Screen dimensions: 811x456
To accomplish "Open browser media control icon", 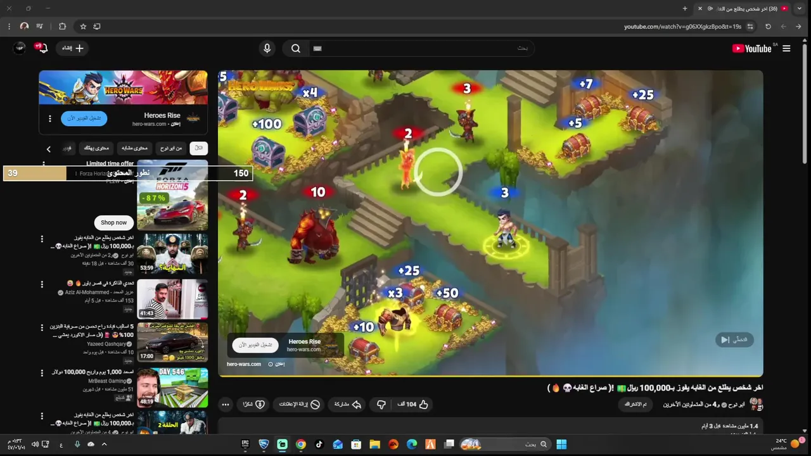I will [x=40, y=27].
